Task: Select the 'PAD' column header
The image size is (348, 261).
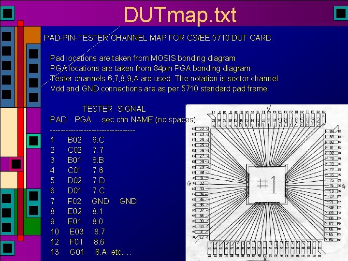Action: [58, 120]
